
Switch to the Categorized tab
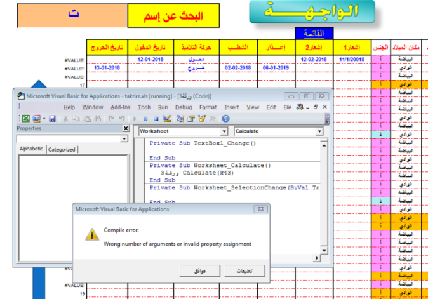(x=62, y=149)
